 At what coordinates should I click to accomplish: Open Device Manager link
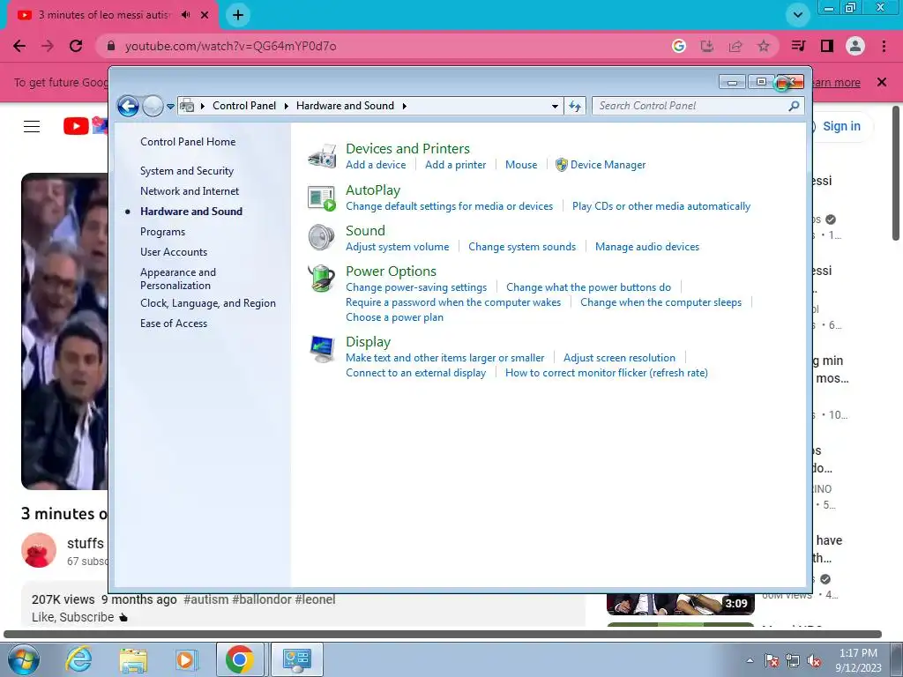tap(608, 165)
